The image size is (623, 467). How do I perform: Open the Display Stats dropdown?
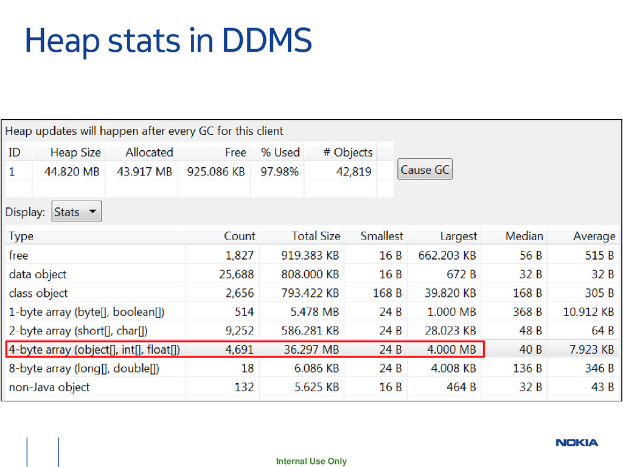[76, 212]
